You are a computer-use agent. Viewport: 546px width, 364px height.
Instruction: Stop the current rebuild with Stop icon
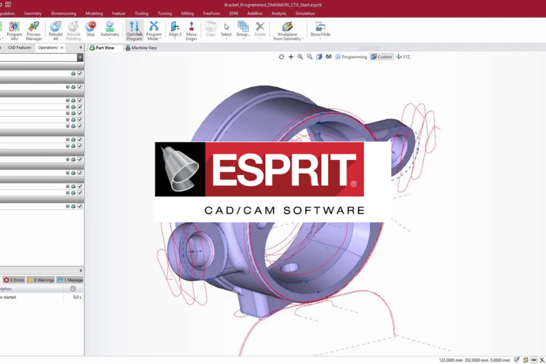point(90,29)
